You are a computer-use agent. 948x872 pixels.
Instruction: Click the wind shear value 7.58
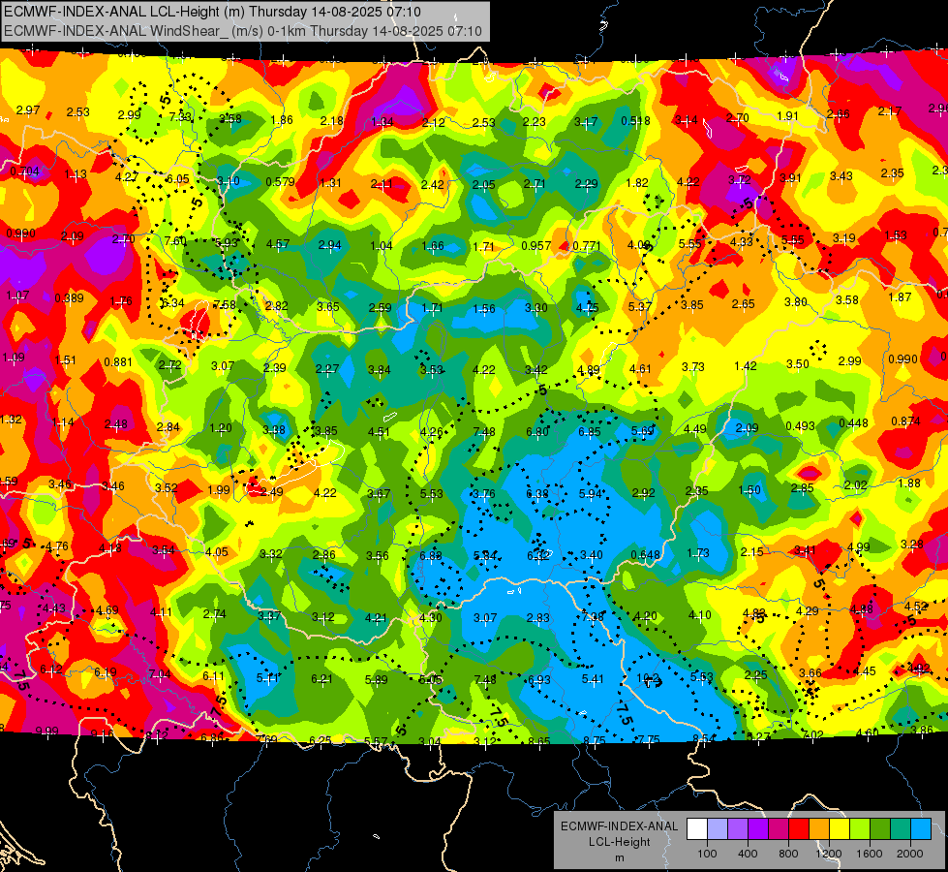[x=225, y=304]
